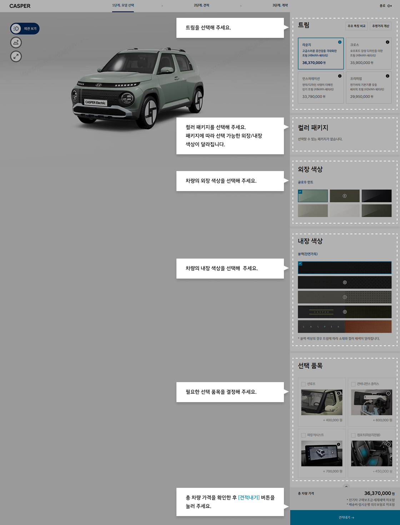Click the fullscreen expand arrows icon
This screenshot has width=400, height=525.
pos(16,56)
